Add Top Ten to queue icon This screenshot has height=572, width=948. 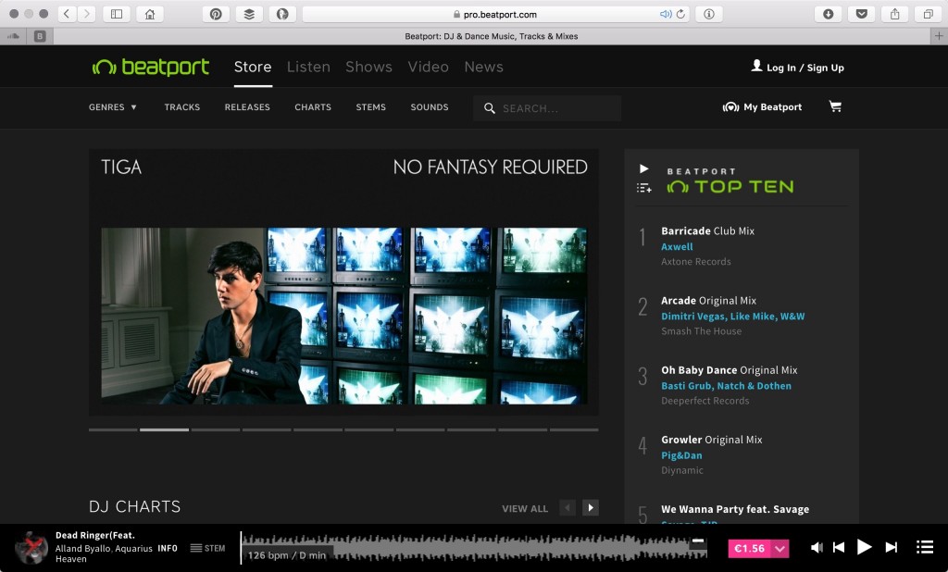pos(644,188)
